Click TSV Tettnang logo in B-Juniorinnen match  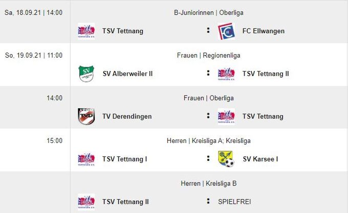[85, 31]
